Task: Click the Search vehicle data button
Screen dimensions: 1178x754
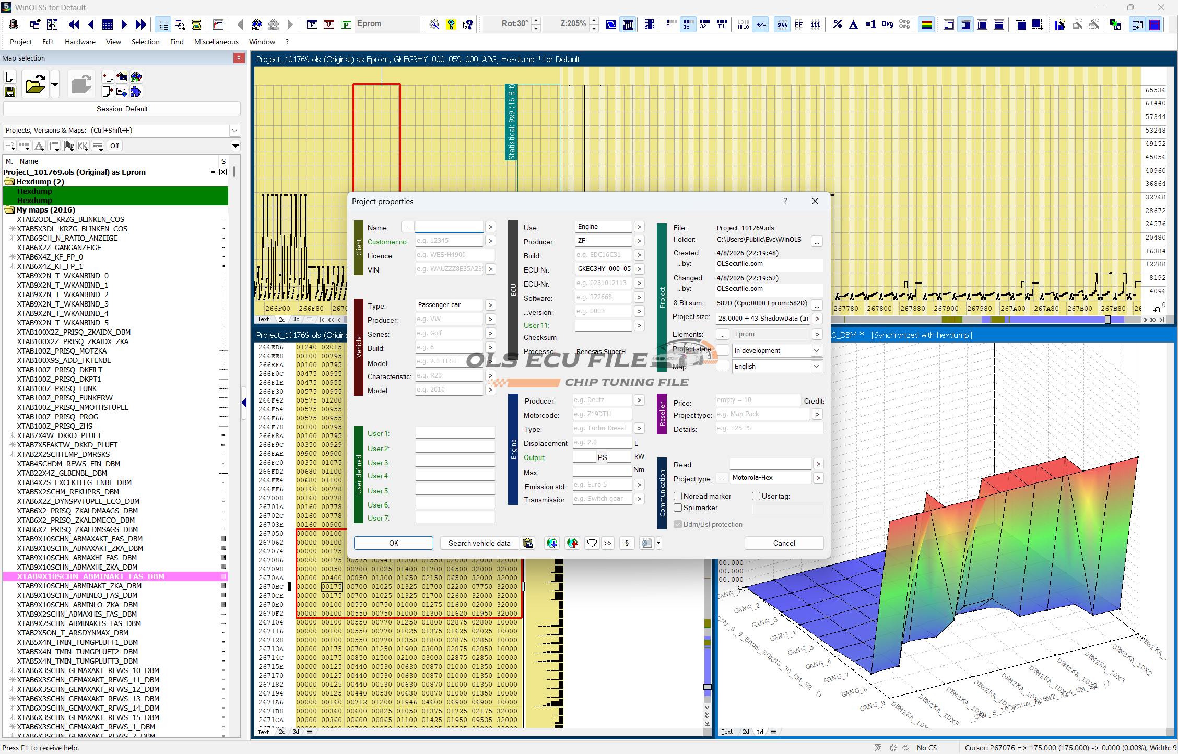Action: click(x=479, y=543)
